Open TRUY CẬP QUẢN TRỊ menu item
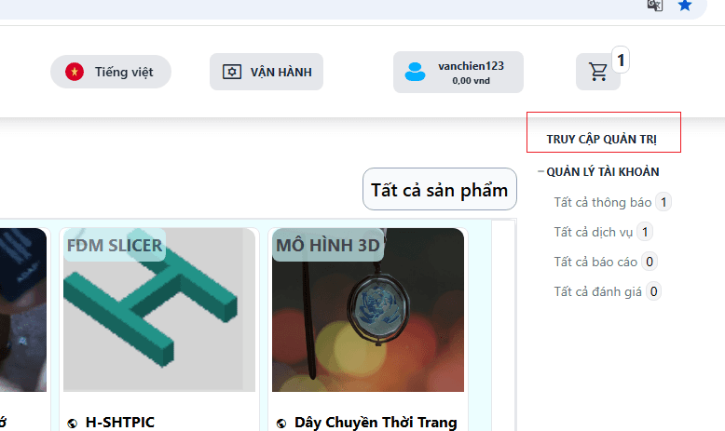Viewport: 725px width, 431px height. click(x=601, y=140)
